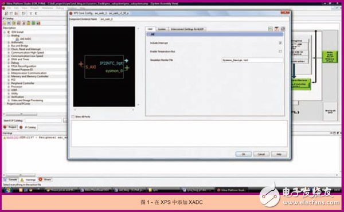
Task: Expand the Bus and Bridge category
Action: click(9, 46)
